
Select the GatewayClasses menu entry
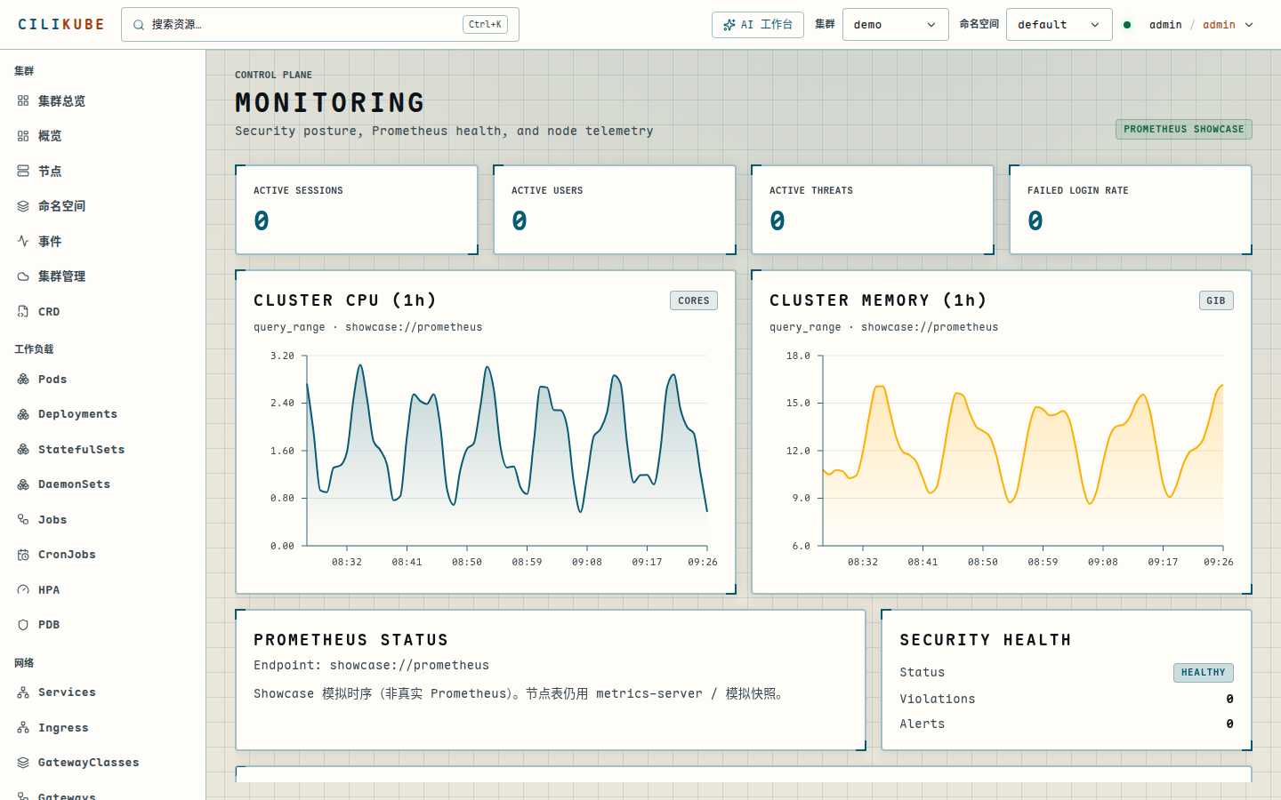click(x=102, y=763)
